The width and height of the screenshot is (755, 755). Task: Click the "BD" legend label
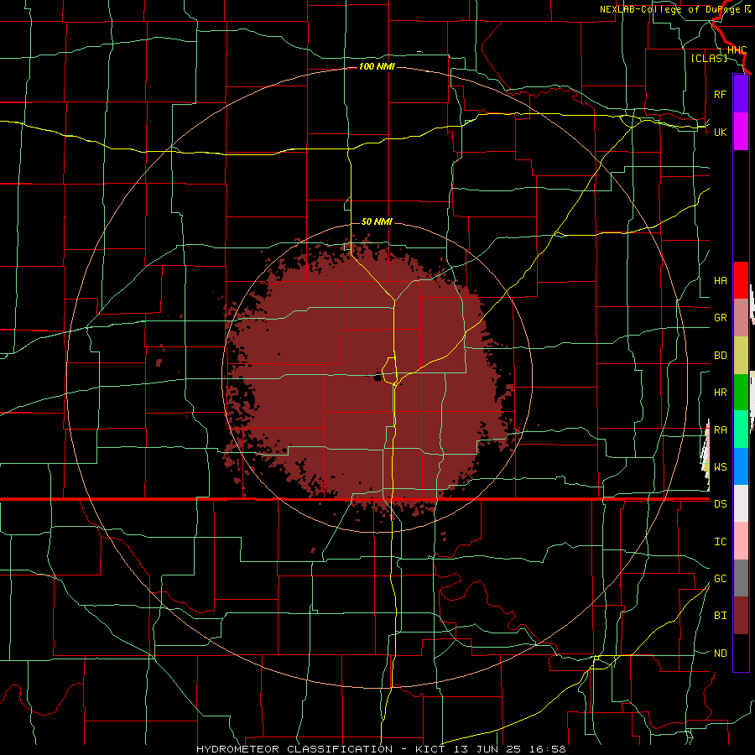720,356
